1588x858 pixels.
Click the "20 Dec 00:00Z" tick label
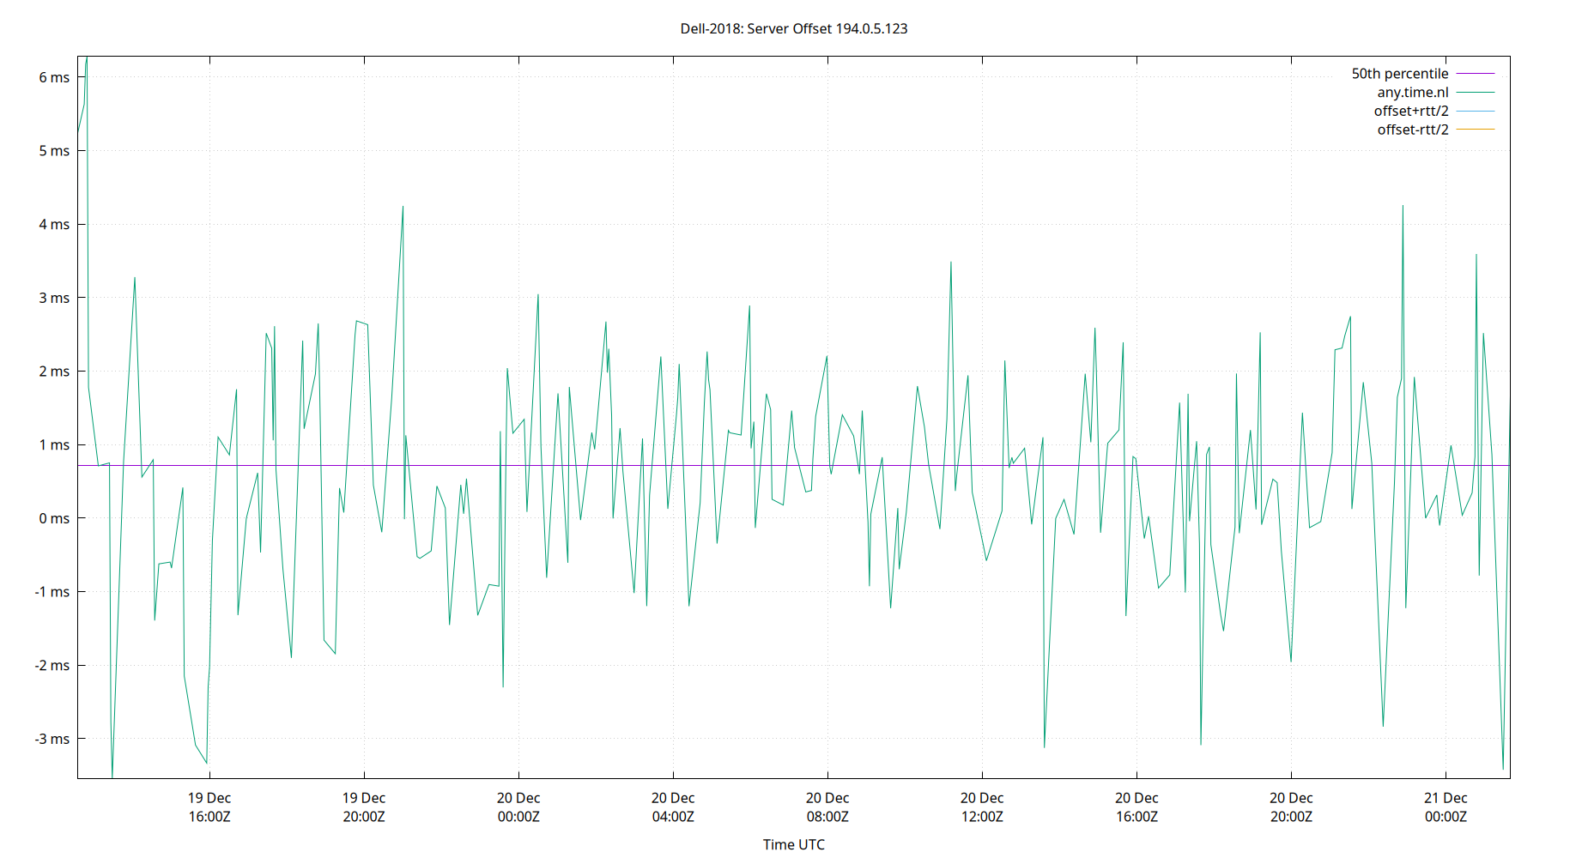pyautogui.click(x=518, y=807)
